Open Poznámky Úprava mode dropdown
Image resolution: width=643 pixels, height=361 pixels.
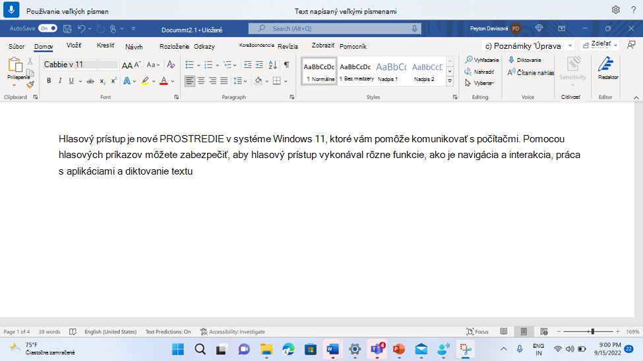[528, 45]
